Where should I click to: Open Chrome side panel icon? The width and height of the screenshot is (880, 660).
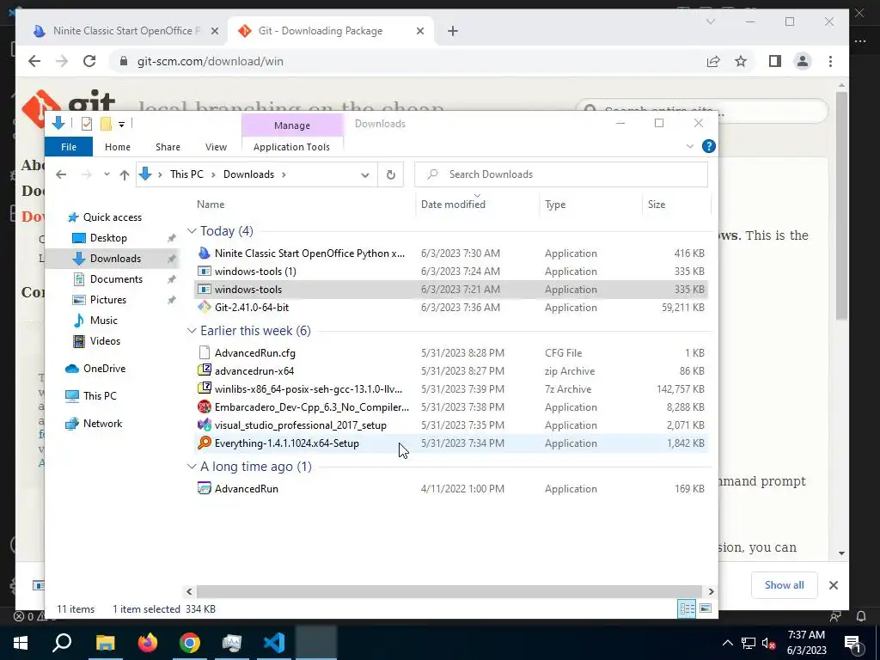click(x=774, y=61)
